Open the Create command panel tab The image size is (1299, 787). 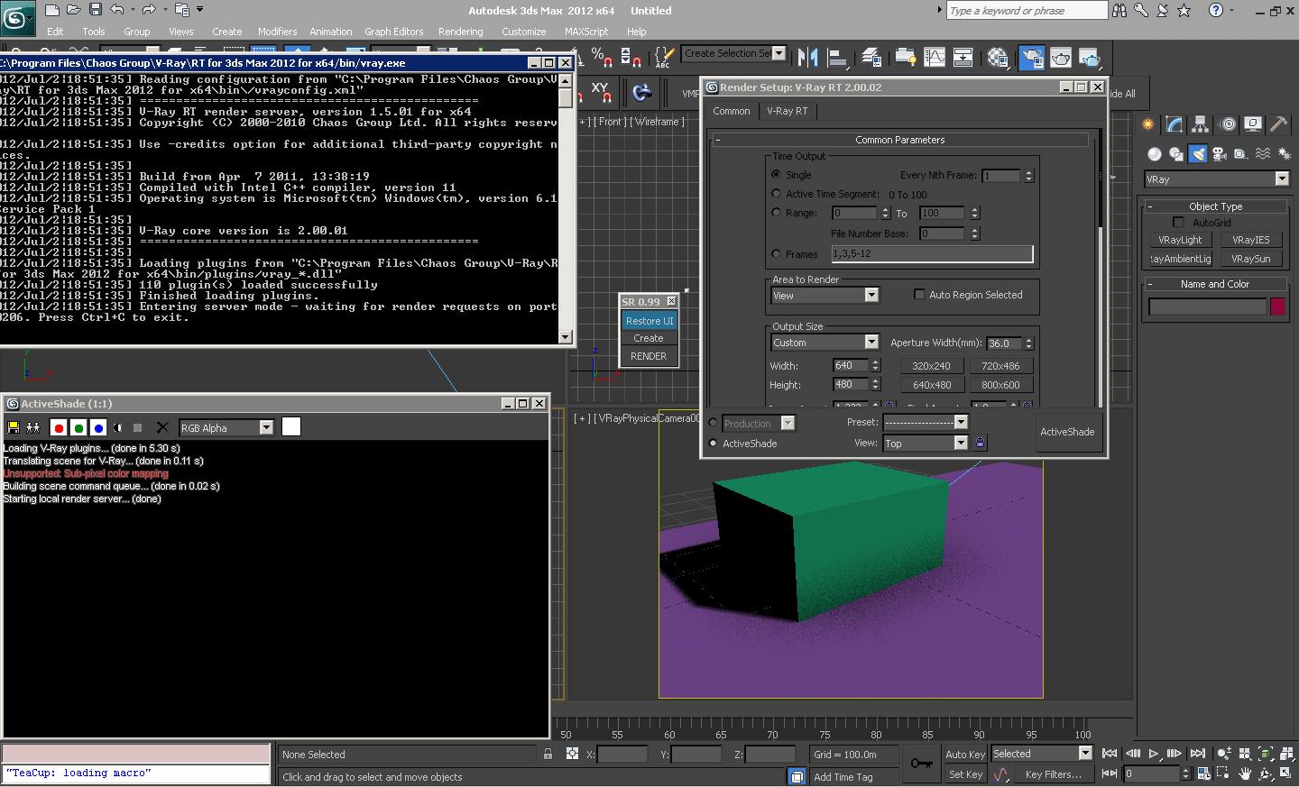coord(1147,124)
